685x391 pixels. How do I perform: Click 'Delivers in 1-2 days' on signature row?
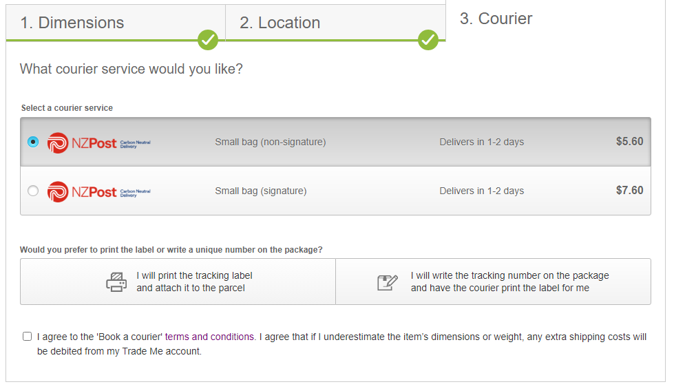point(481,191)
